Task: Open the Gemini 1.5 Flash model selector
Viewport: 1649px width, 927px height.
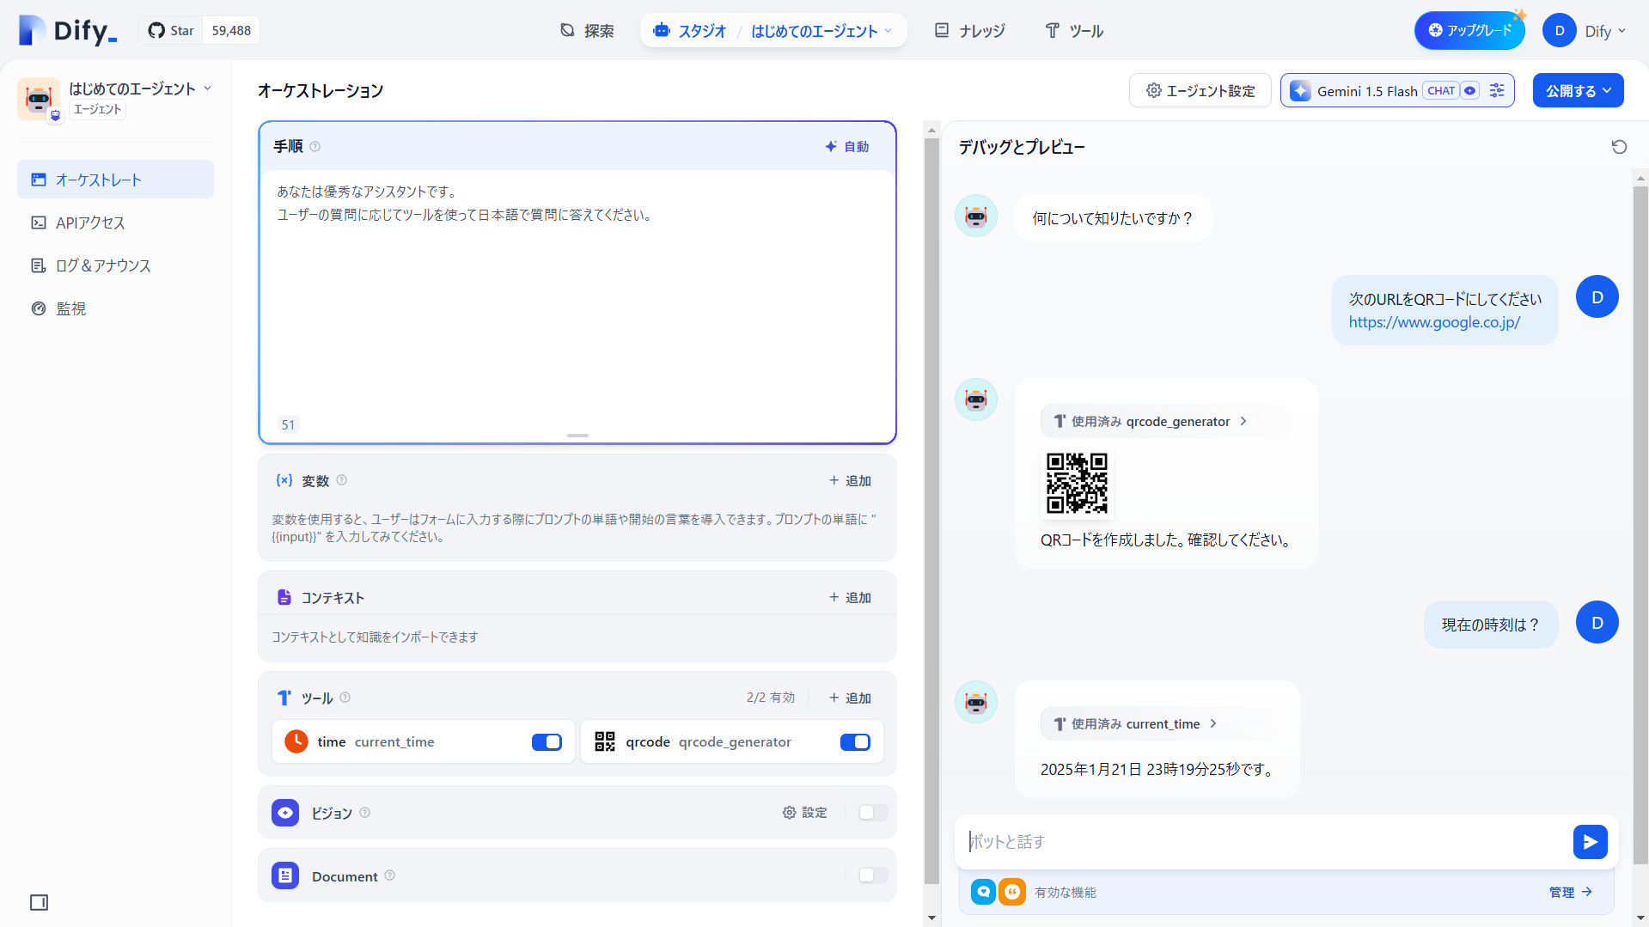Action: 1396,91
